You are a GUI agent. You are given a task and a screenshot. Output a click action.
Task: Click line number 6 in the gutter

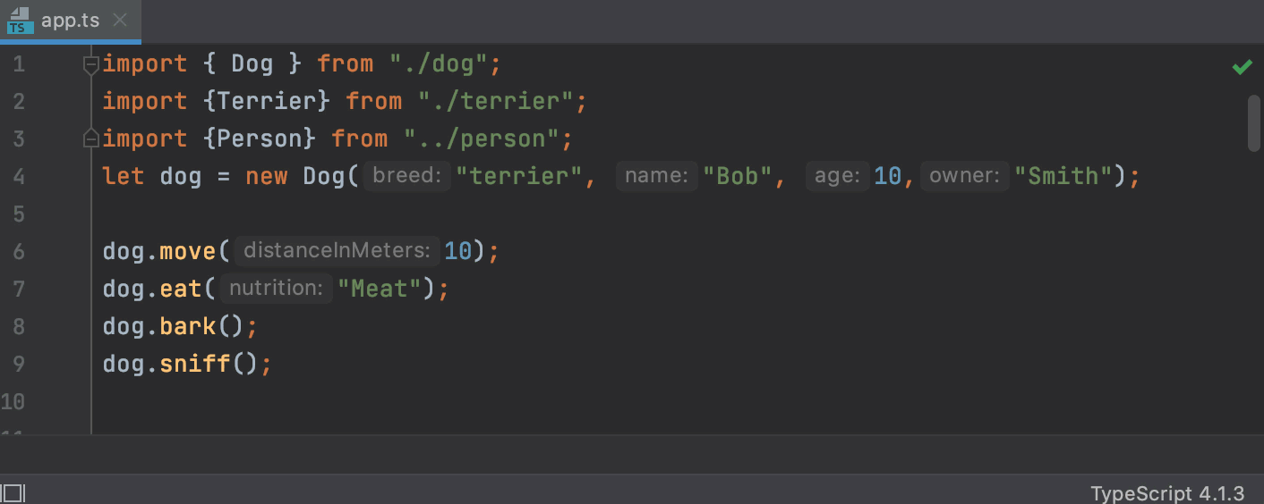click(20, 251)
